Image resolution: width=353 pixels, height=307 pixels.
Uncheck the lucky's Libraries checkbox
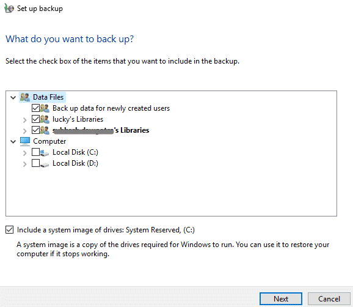pos(35,119)
